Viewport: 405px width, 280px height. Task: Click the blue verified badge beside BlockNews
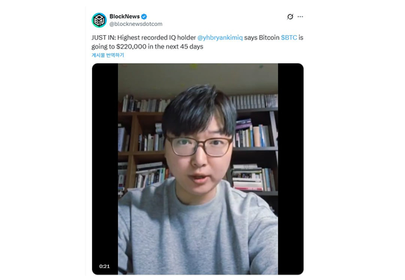pyautogui.click(x=144, y=17)
